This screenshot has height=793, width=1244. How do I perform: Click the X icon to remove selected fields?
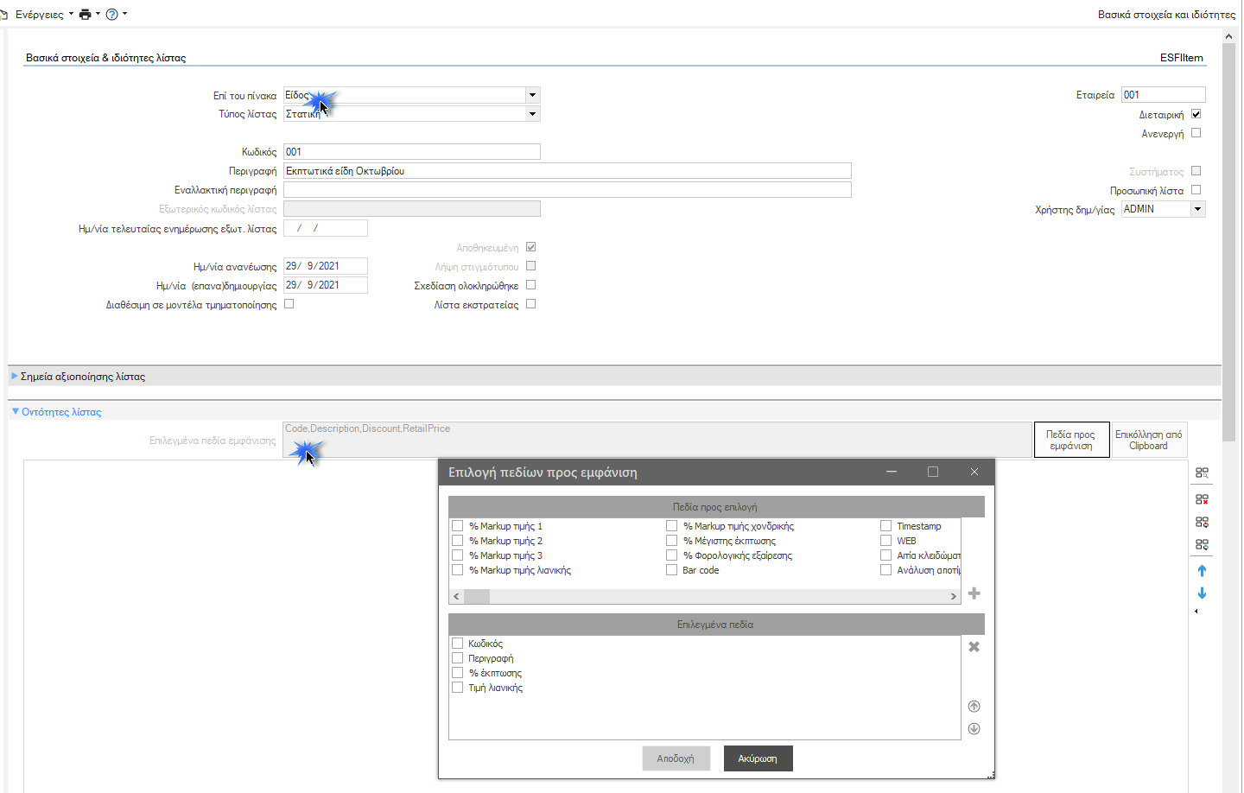coord(974,647)
